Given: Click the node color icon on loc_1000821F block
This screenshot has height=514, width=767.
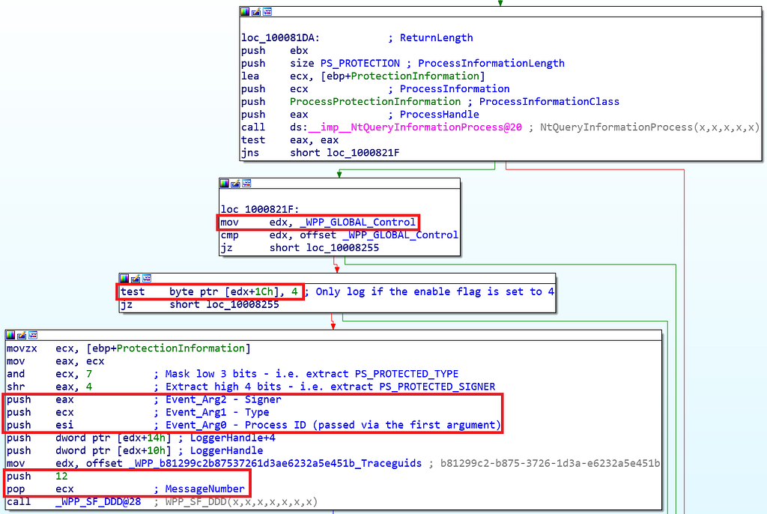Looking at the screenshot, I should (224, 183).
